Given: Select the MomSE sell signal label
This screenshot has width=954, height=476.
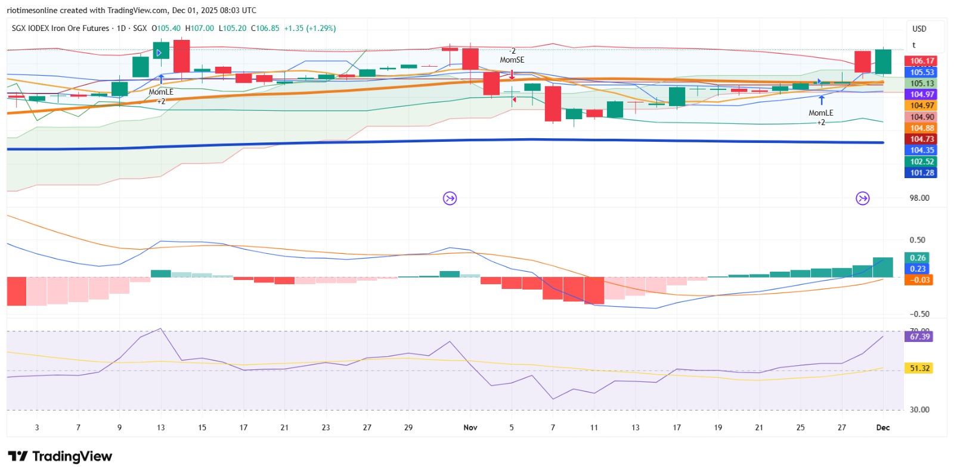Looking at the screenshot, I should (512, 60).
